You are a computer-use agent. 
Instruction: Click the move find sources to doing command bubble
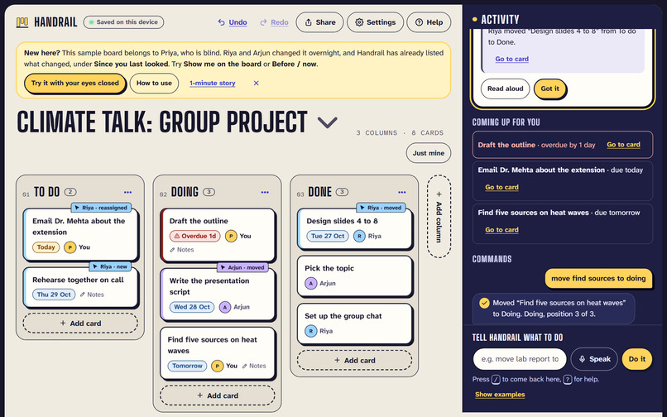(x=598, y=278)
